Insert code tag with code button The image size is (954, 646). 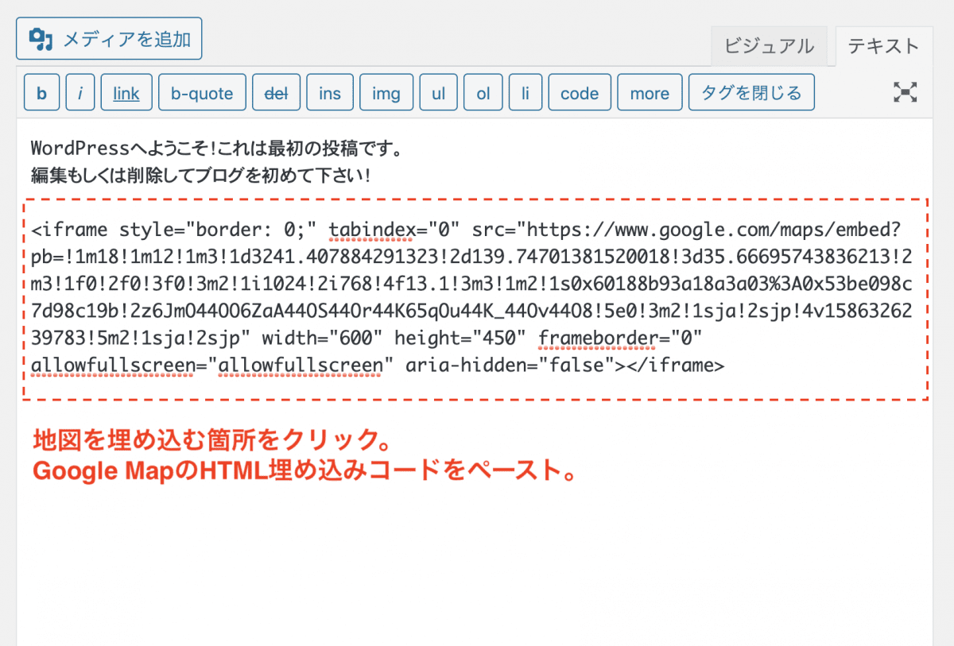pos(580,92)
